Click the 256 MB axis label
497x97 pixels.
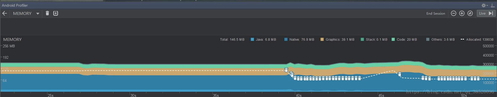click(9, 46)
